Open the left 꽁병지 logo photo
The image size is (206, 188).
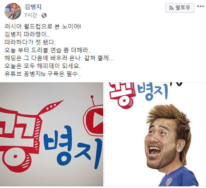52,134
